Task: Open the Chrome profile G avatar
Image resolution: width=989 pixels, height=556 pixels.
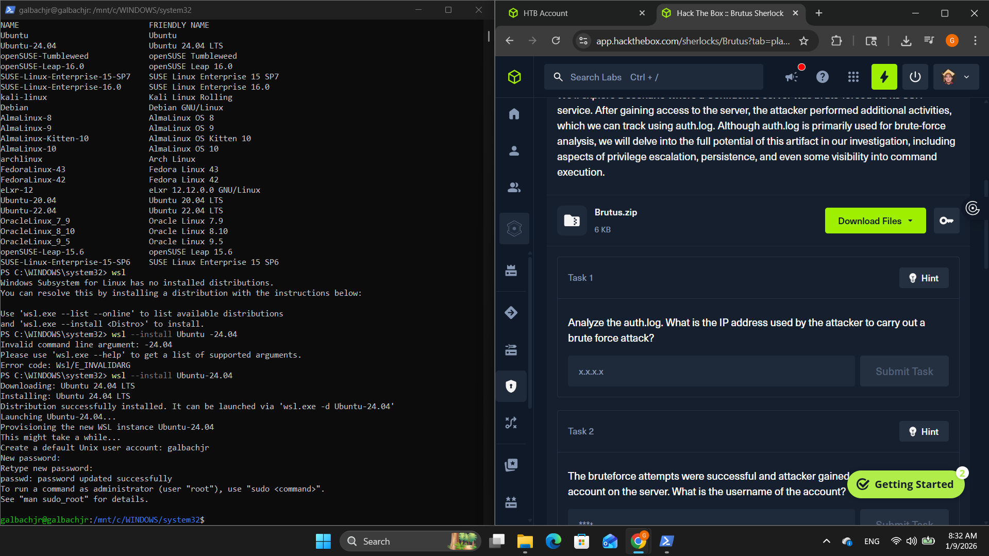Action: coord(952,41)
